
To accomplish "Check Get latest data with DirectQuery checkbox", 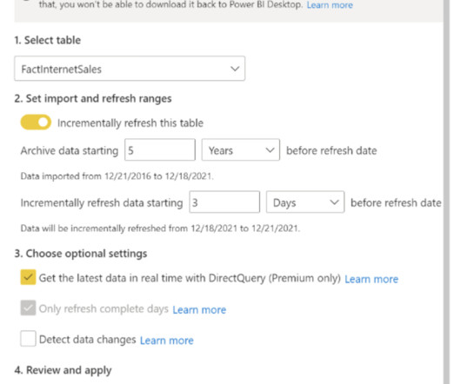I will tap(28, 277).
